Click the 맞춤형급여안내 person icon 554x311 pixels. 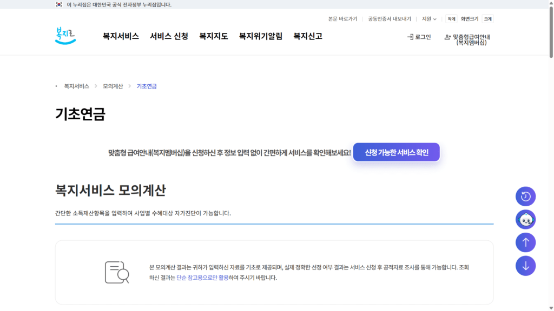(447, 37)
